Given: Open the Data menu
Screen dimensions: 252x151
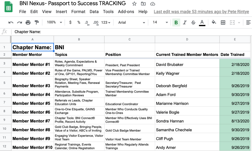Looking at the screenshot, I should click(94, 11).
